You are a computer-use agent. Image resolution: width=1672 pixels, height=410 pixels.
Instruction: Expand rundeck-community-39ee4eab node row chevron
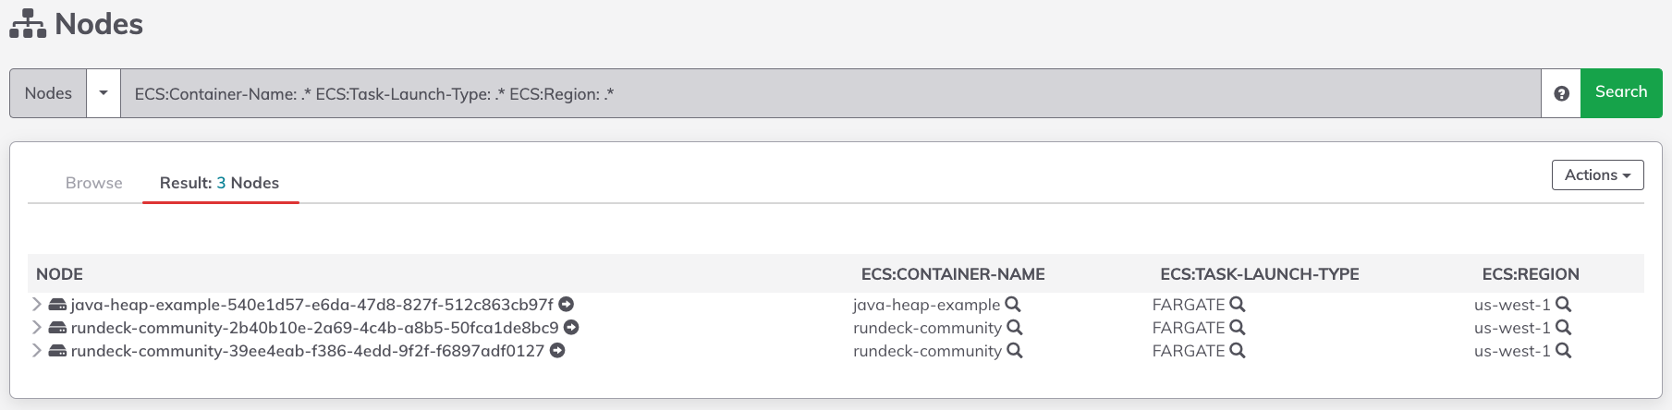[36, 350]
